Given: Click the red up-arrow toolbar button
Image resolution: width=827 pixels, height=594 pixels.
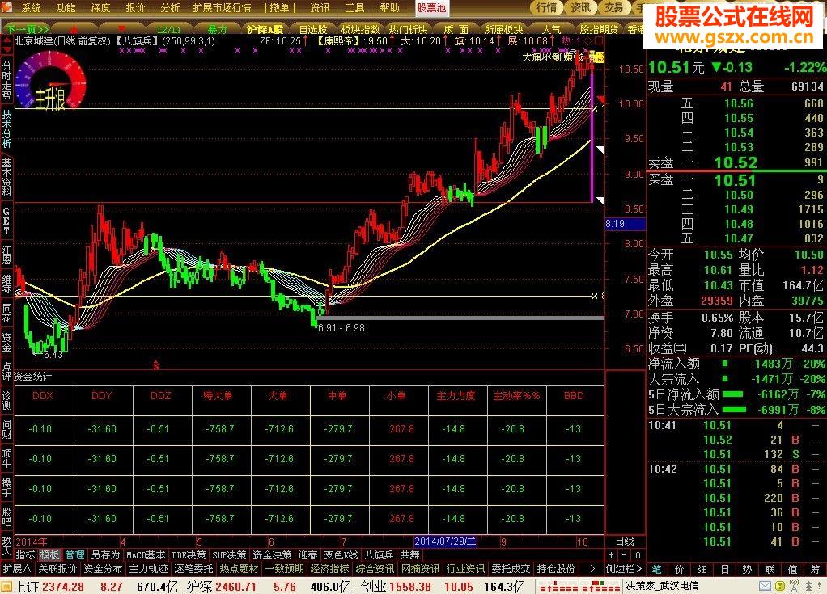Looking at the screenshot, I should point(74,28).
